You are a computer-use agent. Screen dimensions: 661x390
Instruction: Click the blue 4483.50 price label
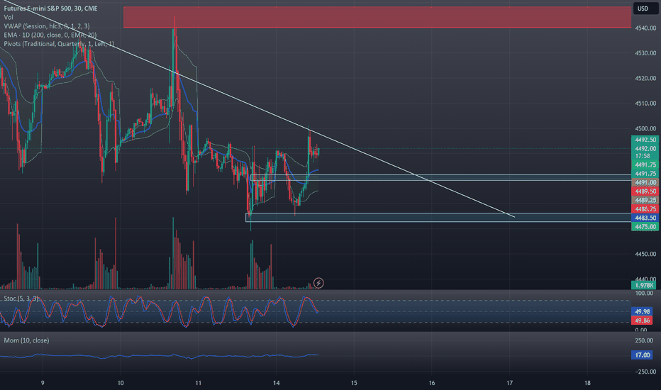[x=645, y=218]
